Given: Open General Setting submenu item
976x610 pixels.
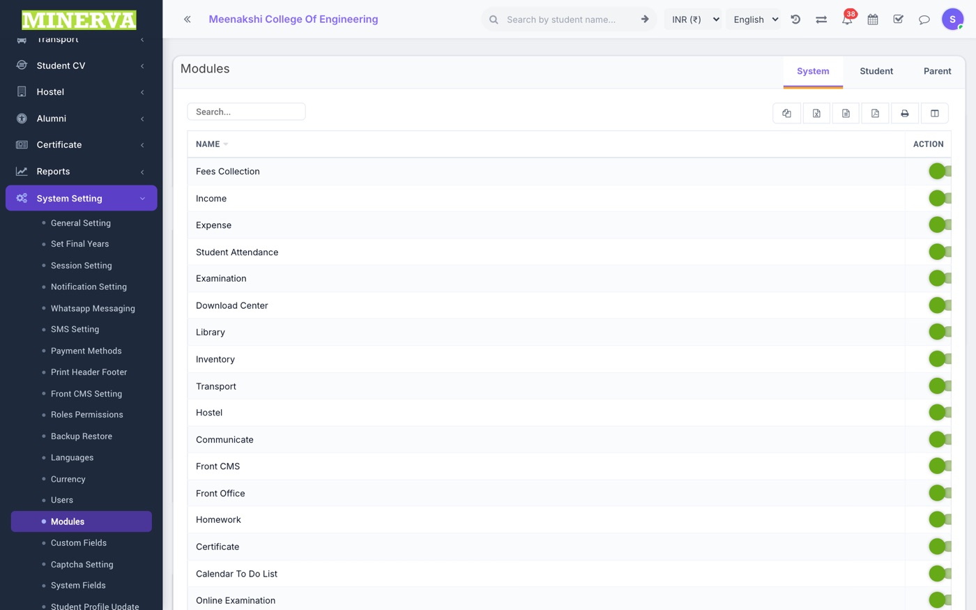Looking at the screenshot, I should (x=81, y=223).
